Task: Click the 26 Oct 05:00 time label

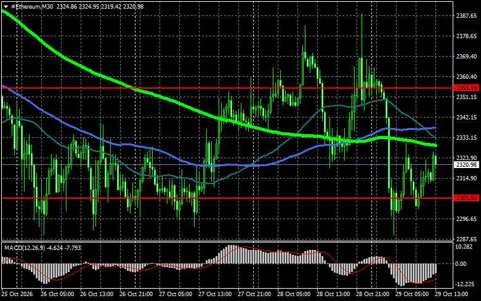Action: (x=57, y=294)
